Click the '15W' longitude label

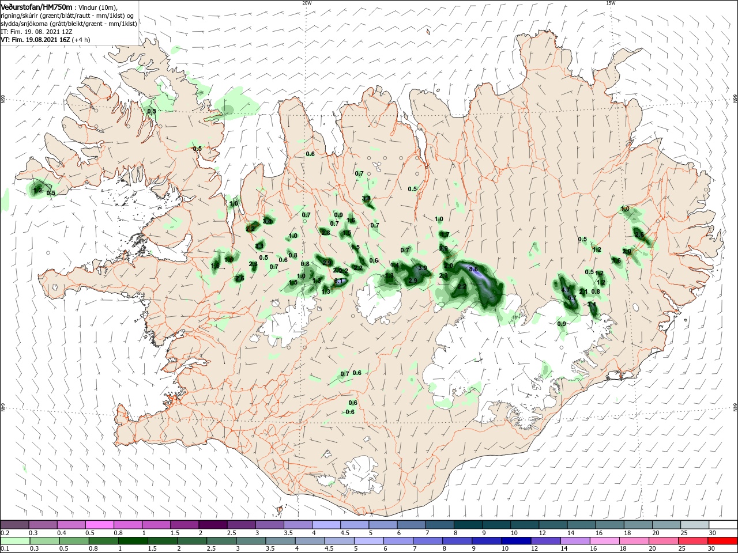pyautogui.click(x=611, y=3)
